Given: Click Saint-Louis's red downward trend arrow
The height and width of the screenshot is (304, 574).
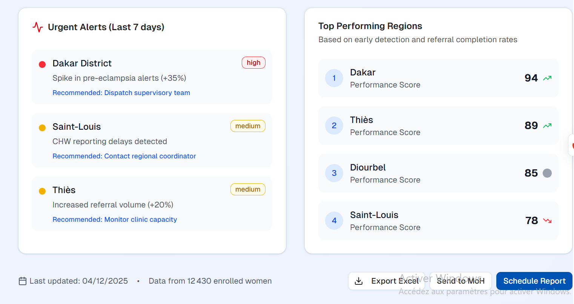Looking at the screenshot, I should [x=547, y=221].
